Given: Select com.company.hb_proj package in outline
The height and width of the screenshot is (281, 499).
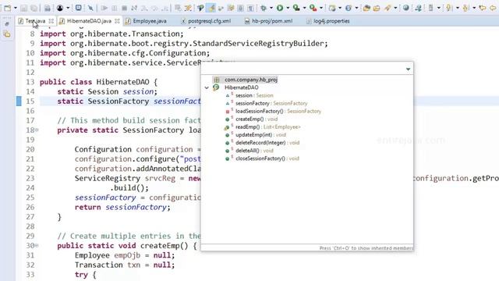Looking at the screenshot, I should [x=251, y=80].
